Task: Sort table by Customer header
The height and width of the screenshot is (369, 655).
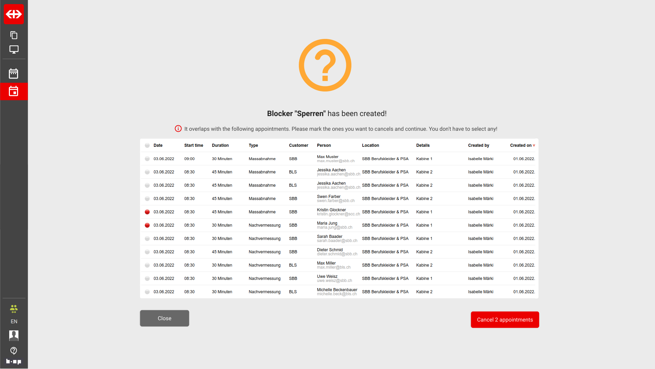Action: pos(298,145)
